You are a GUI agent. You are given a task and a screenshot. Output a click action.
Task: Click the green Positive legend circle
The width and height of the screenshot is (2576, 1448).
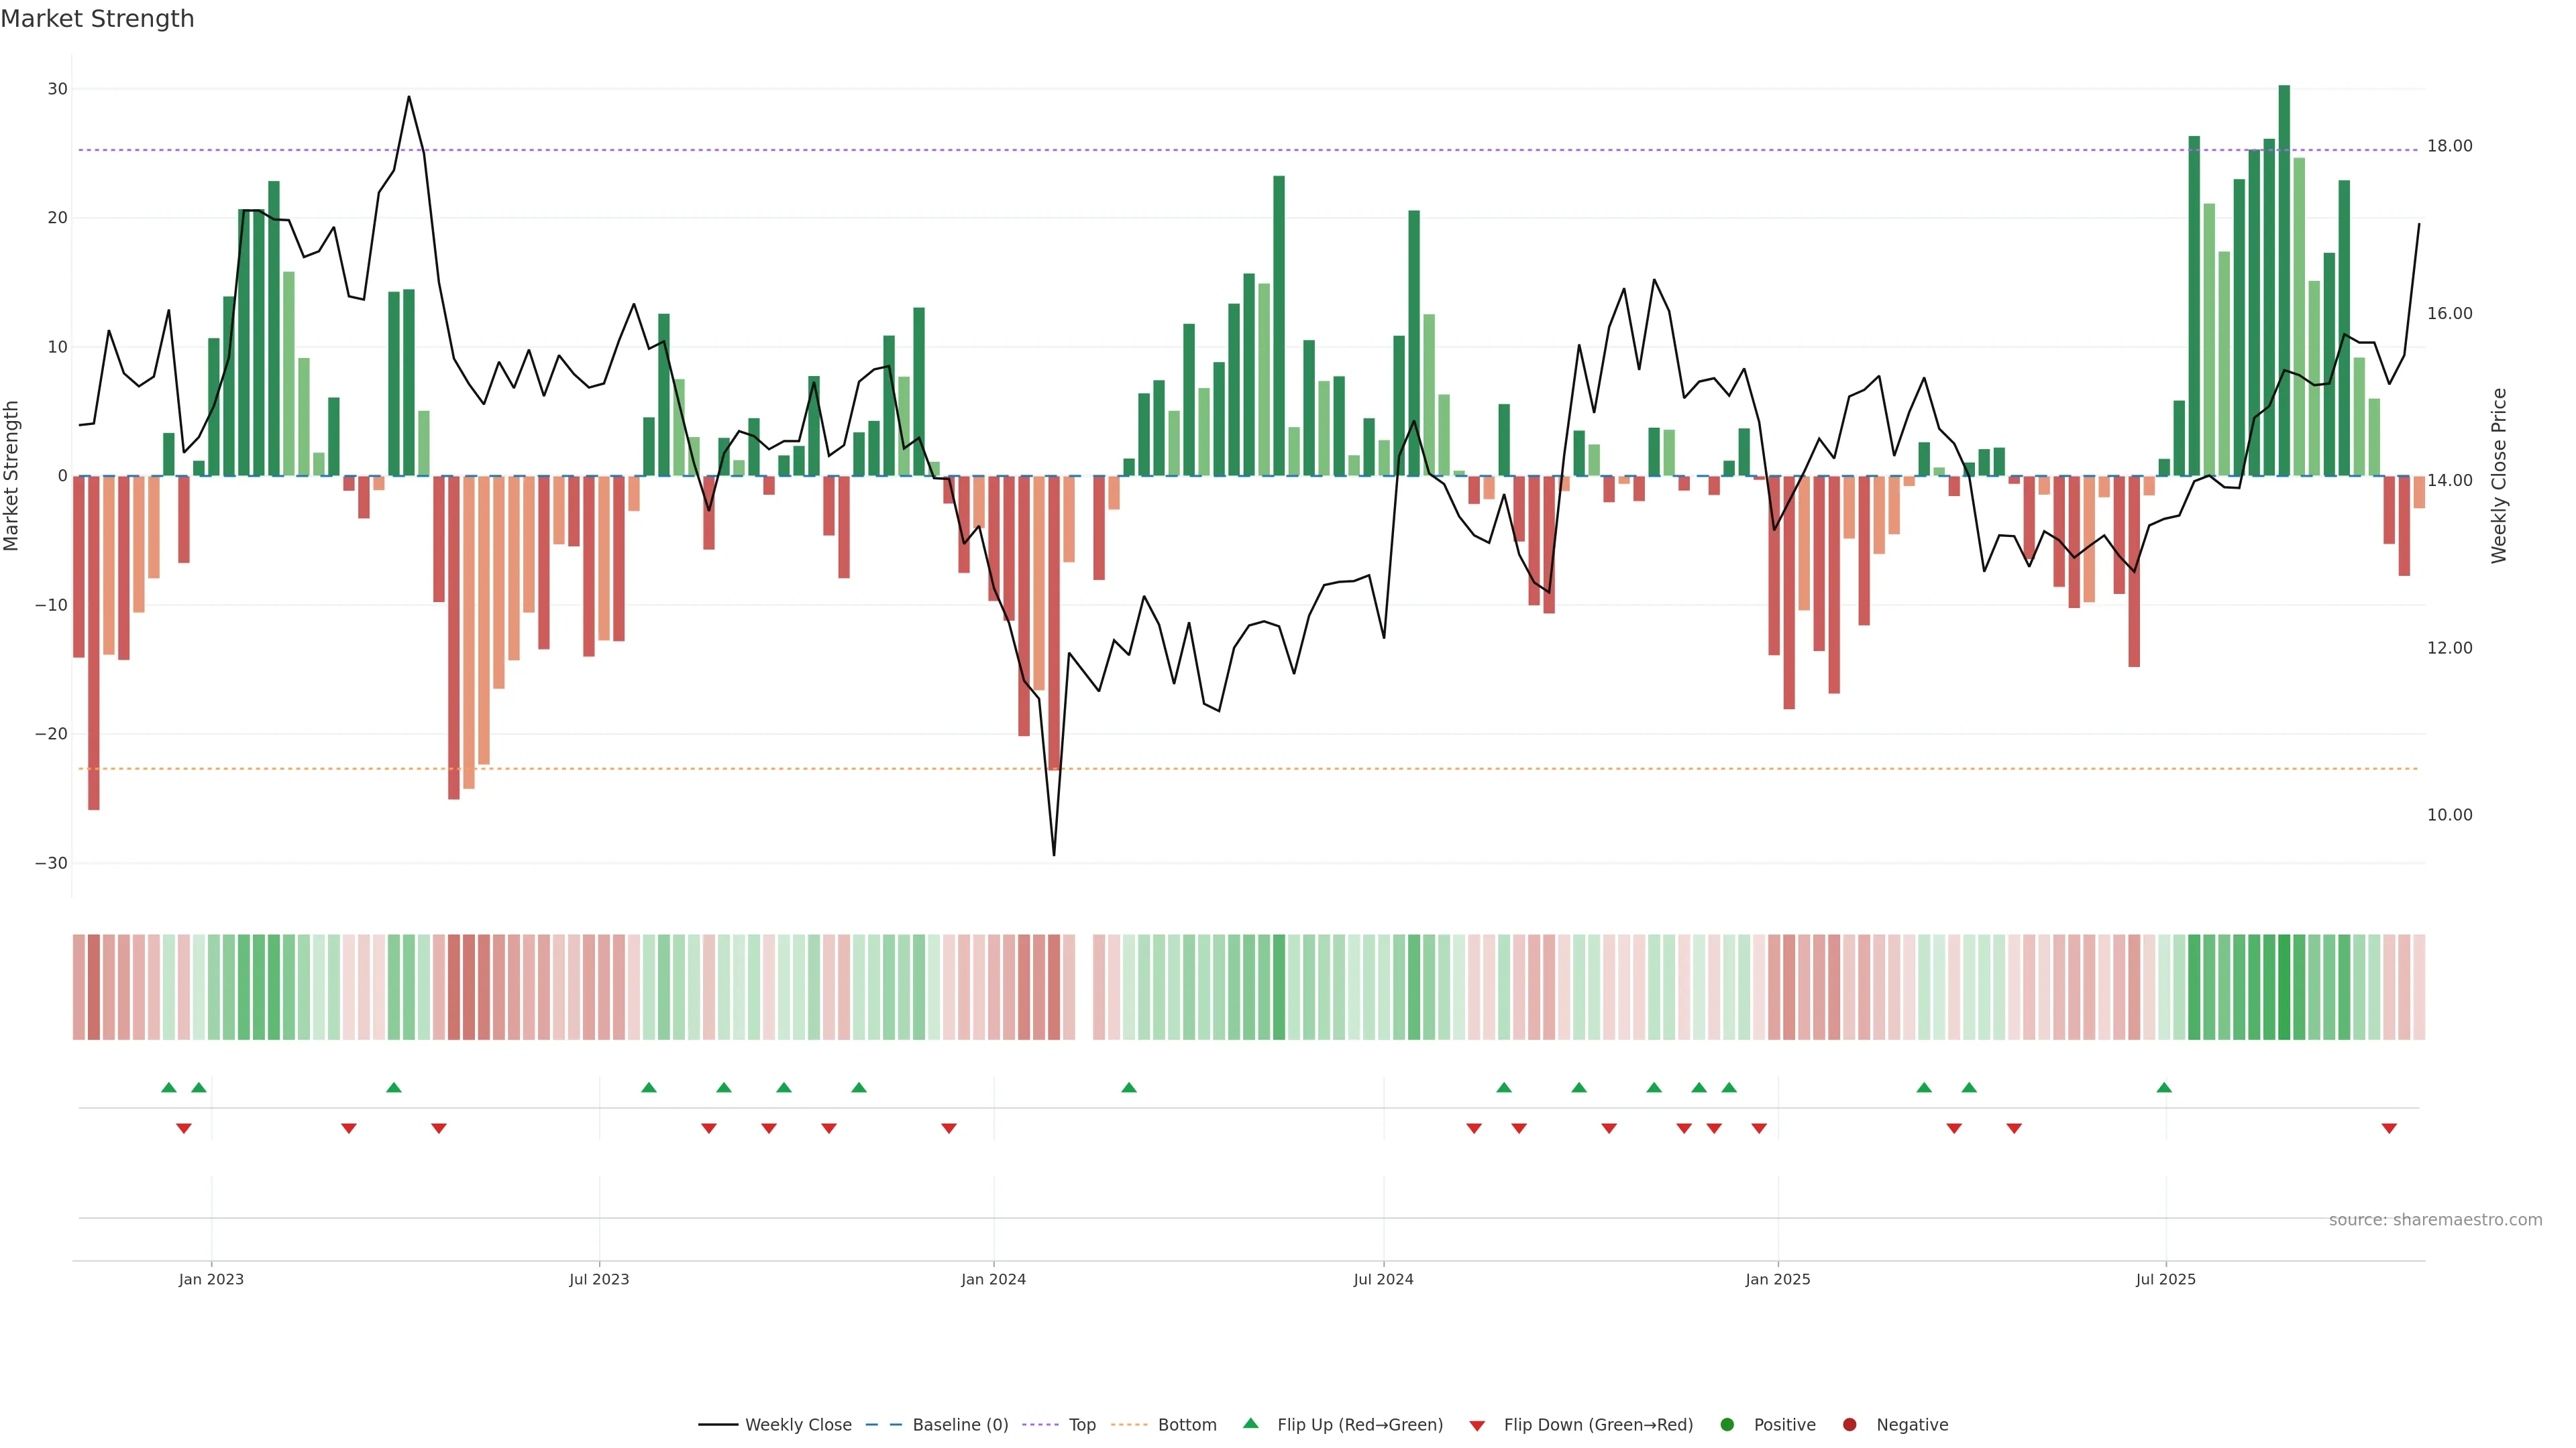point(1727,1424)
